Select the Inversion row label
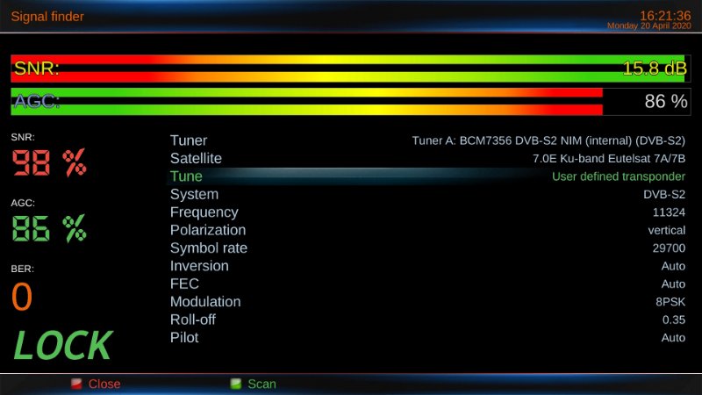The image size is (702, 395). coord(199,266)
